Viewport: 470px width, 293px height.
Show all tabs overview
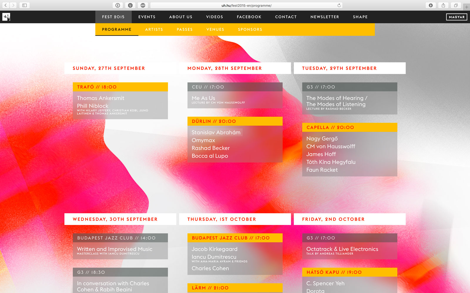point(456,5)
